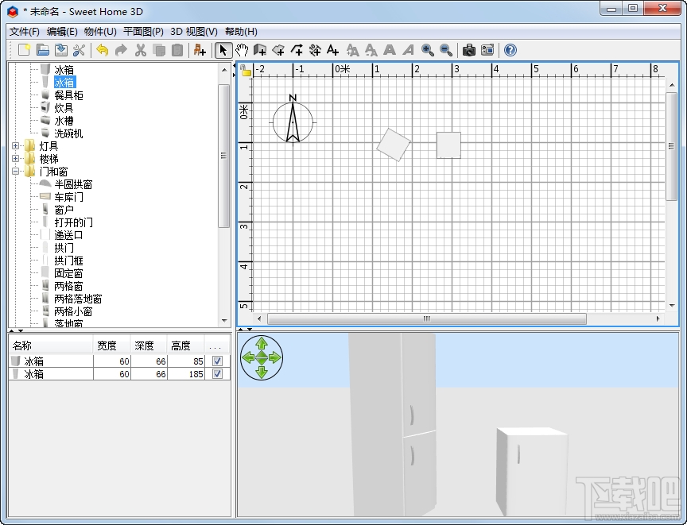Expand the 楼梯 folder in catalog
Image resolution: width=687 pixels, height=525 pixels.
point(16,159)
